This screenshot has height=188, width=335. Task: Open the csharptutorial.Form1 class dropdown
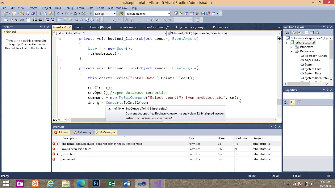pyautogui.click(x=165, y=33)
